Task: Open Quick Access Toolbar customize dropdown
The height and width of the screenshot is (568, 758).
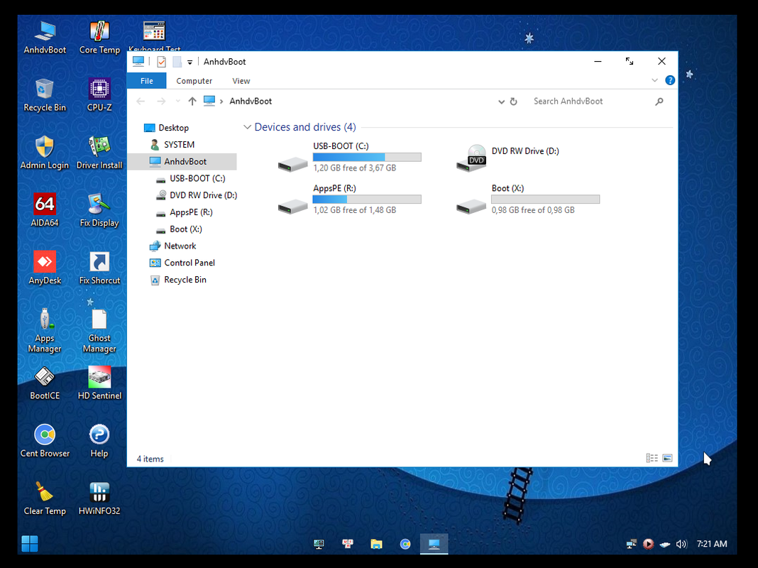Action: click(190, 62)
